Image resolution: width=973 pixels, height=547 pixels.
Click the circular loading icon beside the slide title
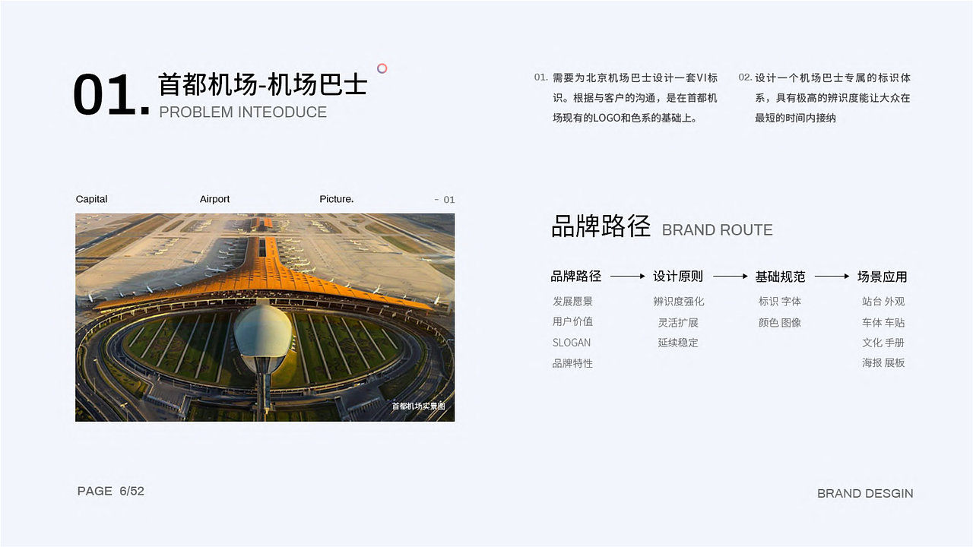382,68
